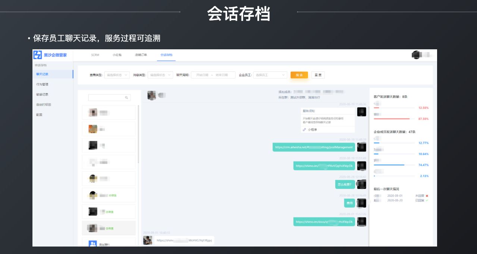This screenshot has height=254, width=477.
Task: Open the incoming link ending WcHVG7YqYJRjgvj
Action: pos(184,241)
